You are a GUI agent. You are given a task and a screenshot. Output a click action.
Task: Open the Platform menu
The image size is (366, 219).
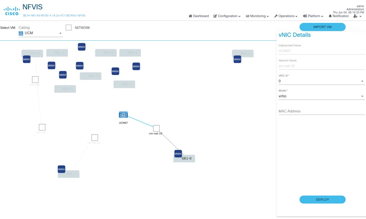[313, 16]
